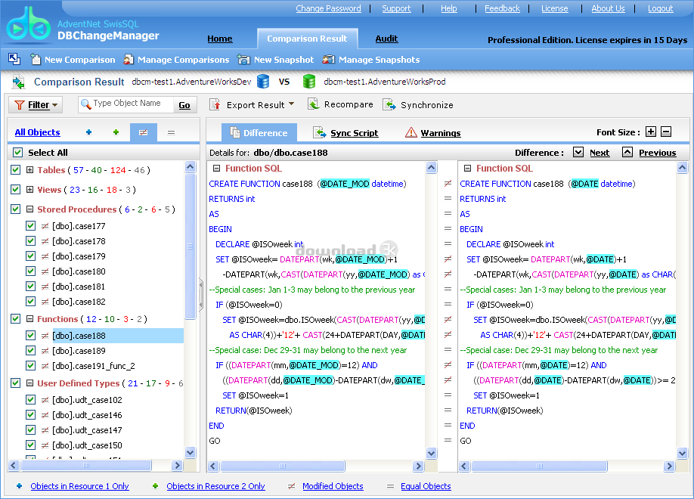Switch to the Difference tab
The width and height of the screenshot is (694, 499).
pos(259,133)
